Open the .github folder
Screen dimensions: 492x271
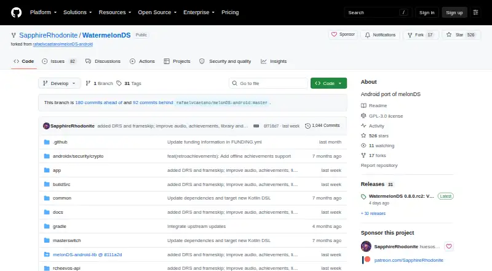[60, 142]
